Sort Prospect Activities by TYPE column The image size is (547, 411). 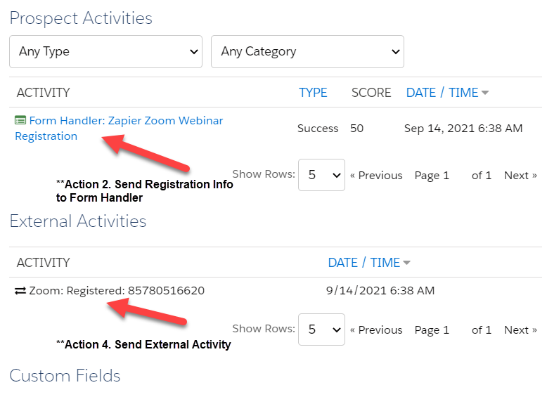pos(313,93)
